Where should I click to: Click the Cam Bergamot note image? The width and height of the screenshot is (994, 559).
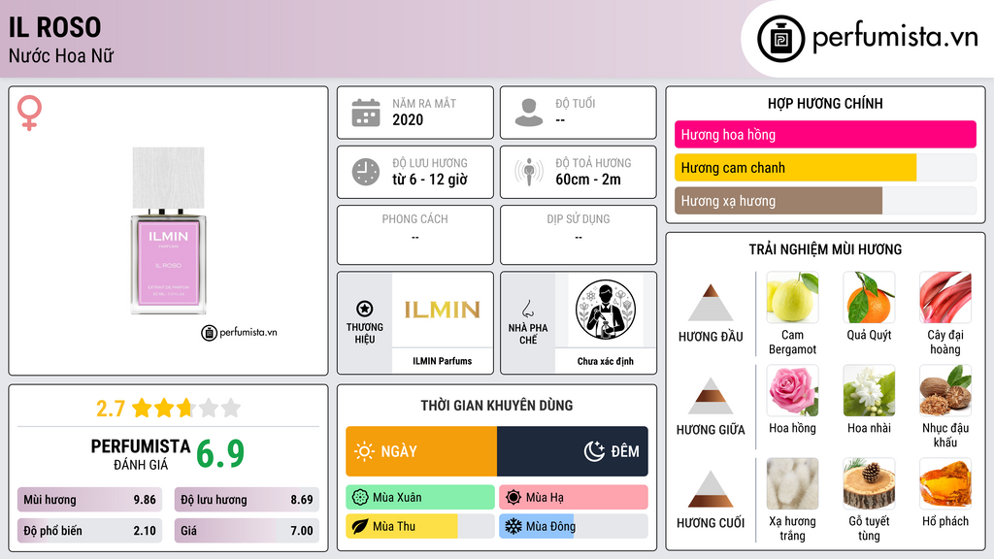792,298
